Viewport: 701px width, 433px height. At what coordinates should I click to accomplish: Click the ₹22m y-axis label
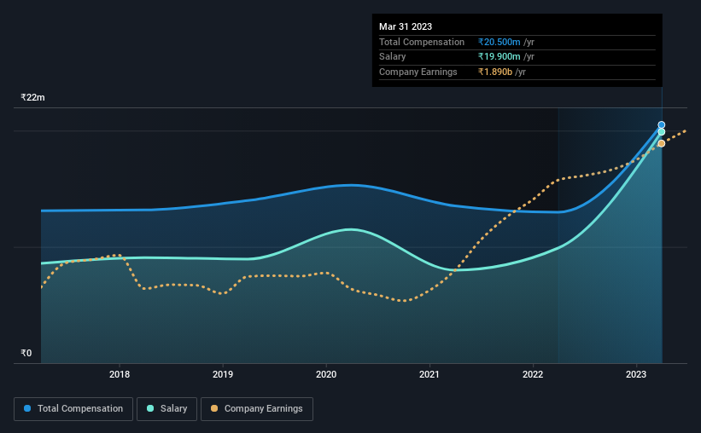click(x=32, y=97)
